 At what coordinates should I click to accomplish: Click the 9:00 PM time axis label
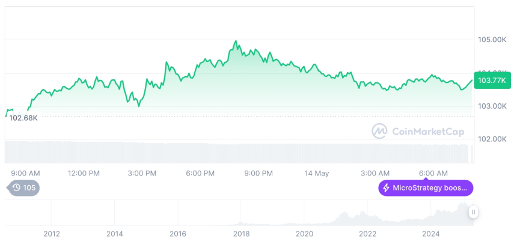(258, 173)
